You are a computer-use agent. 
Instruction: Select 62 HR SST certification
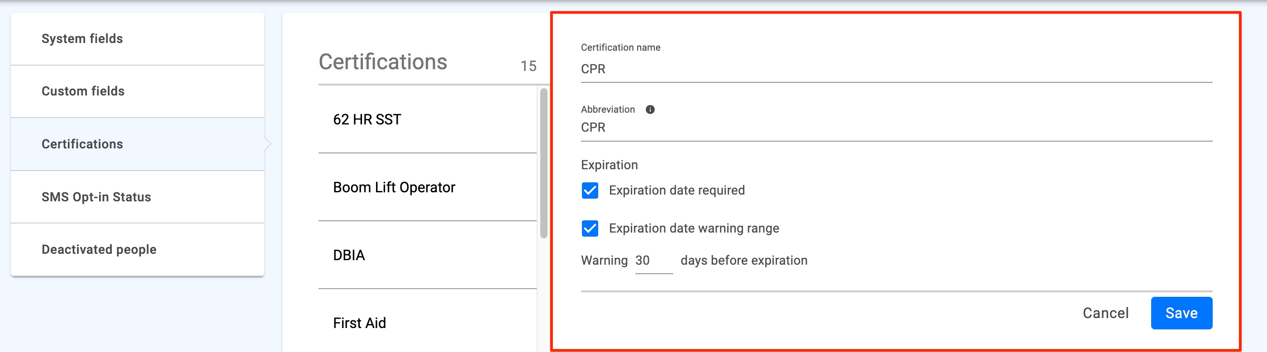click(428, 119)
